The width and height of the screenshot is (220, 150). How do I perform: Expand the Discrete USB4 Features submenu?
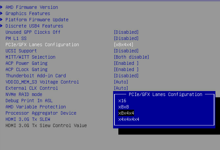(34, 26)
